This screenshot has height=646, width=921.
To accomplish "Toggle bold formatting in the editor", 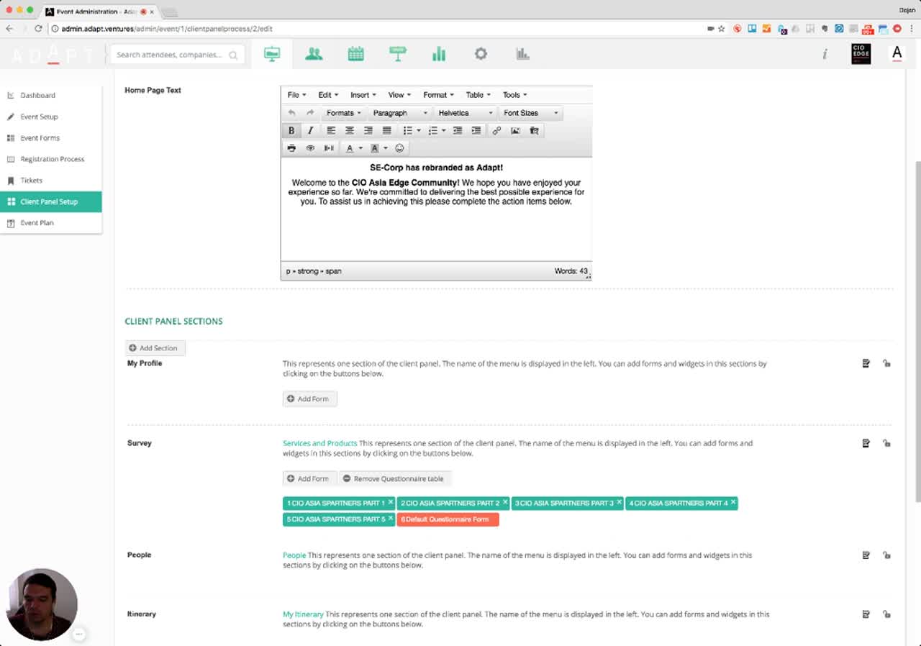I will [x=291, y=130].
